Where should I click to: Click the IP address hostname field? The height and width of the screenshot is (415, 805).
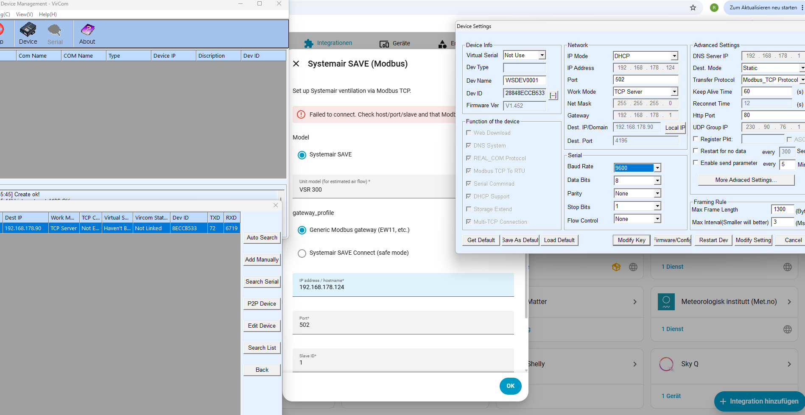[x=403, y=285]
